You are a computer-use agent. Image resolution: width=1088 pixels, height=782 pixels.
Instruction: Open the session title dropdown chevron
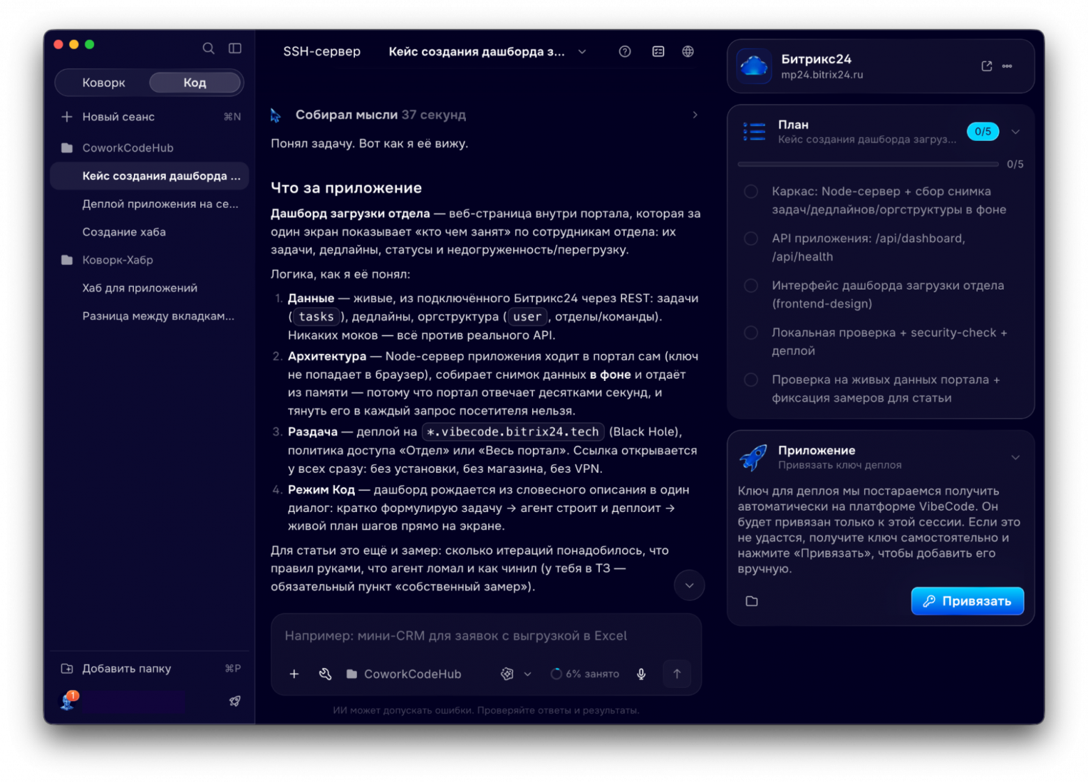tap(582, 52)
